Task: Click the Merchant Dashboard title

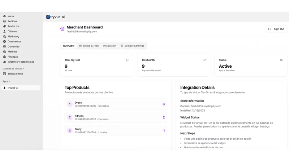Action: (85, 27)
